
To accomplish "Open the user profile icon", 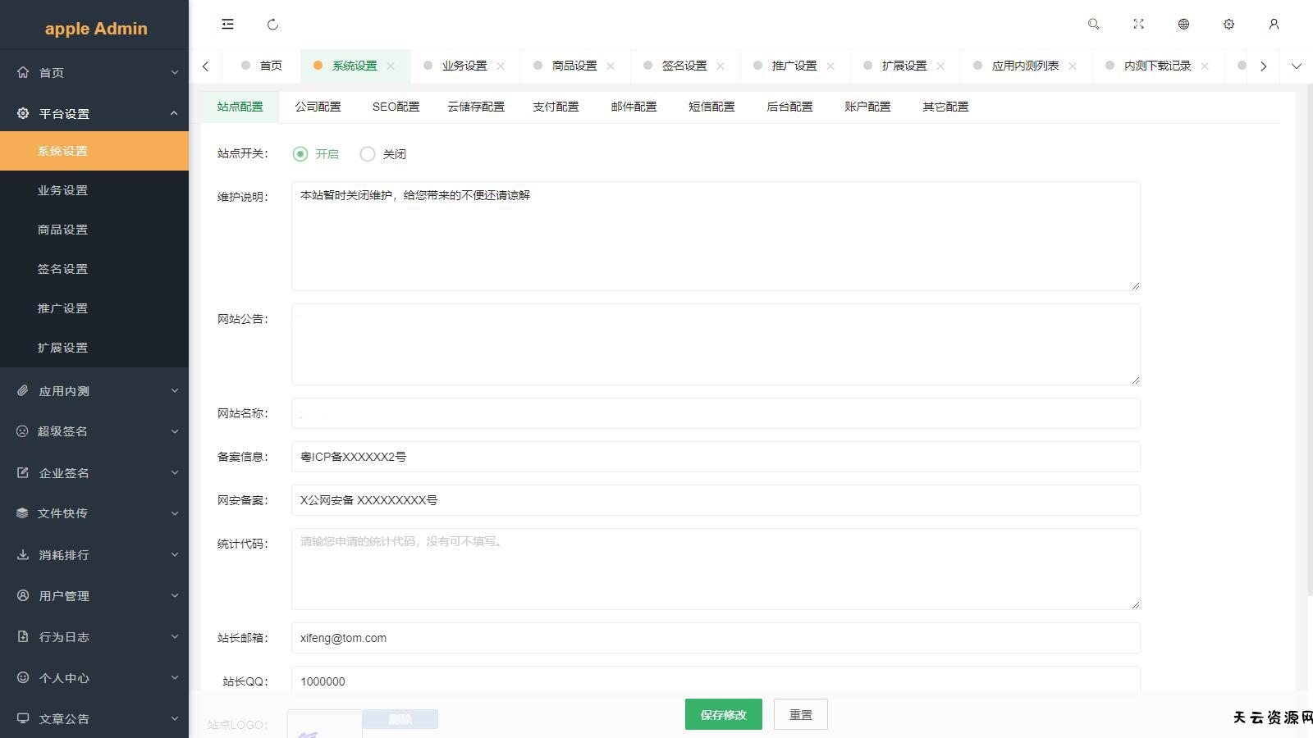I will click(x=1274, y=25).
